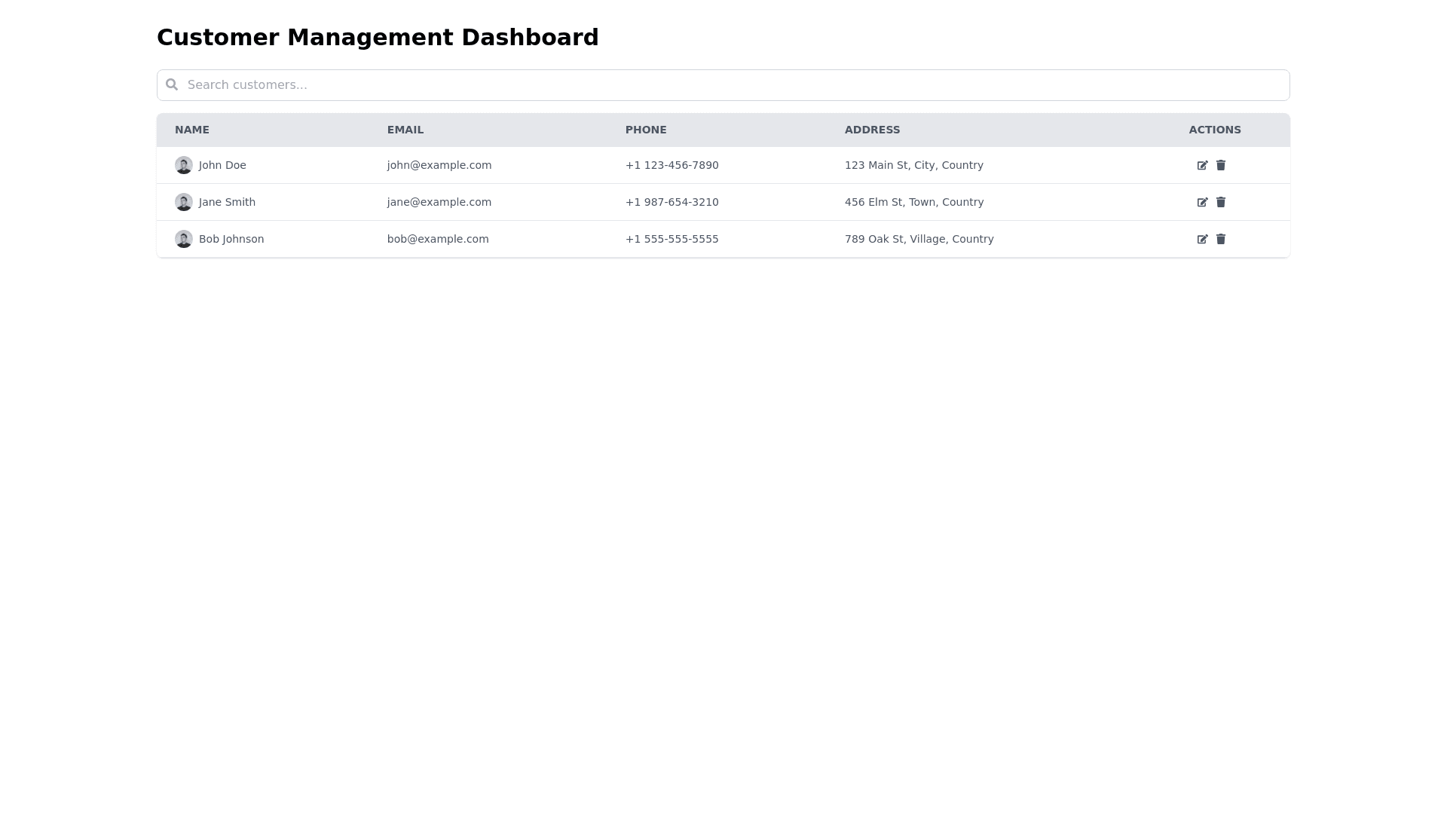Select the address 789 Oak St, Village, Country
The width and height of the screenshot is (1447, 814).
(x=919, y=239)
